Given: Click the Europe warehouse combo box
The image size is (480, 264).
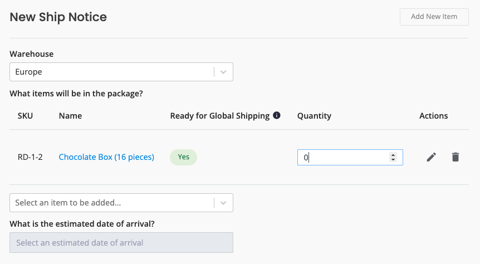Looking at the screenshot, I should [x=121, y=72].
